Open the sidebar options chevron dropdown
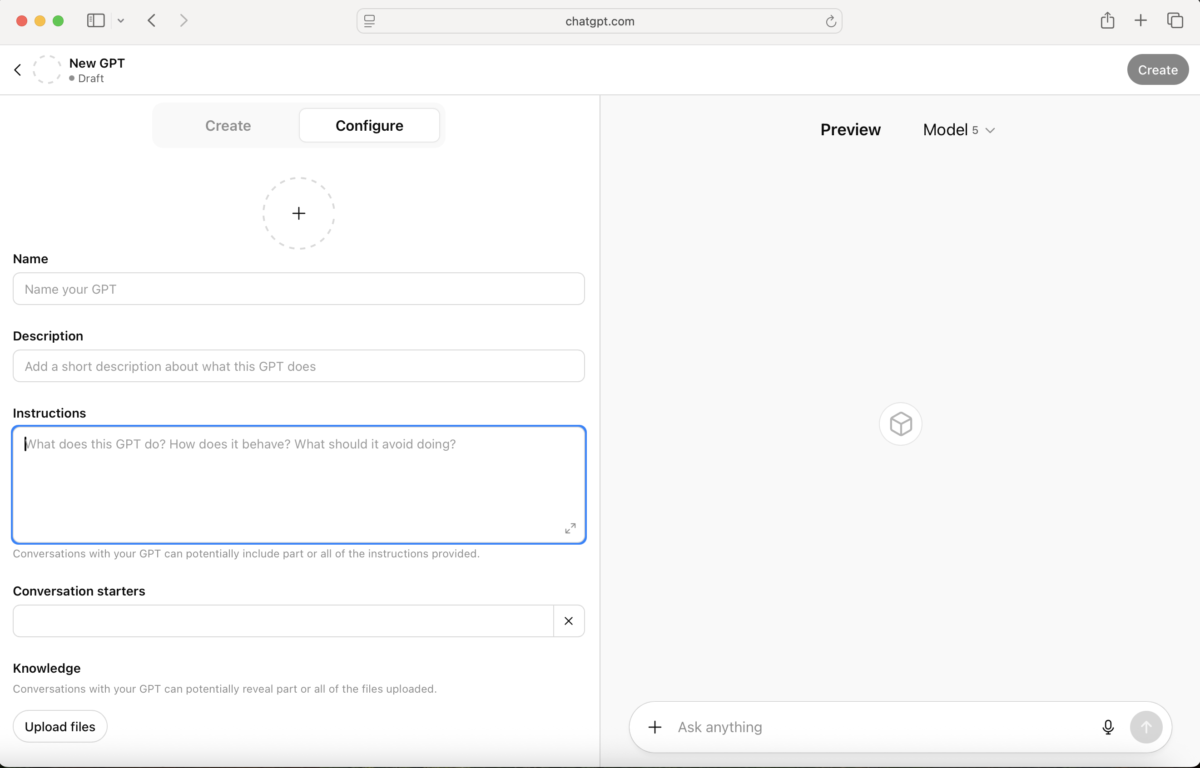 121,20
